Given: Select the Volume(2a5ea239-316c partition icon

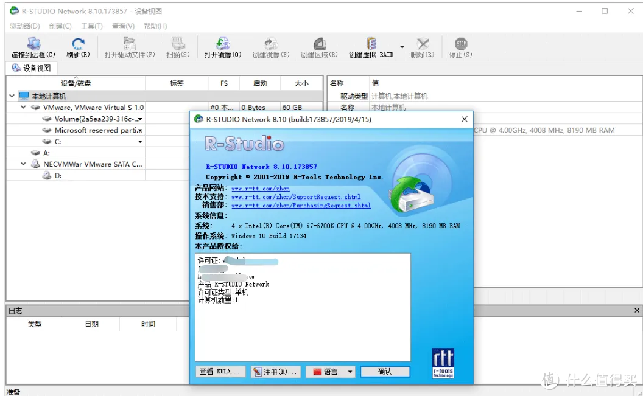Looking at the screenshot, I should [x=47, y=119].
